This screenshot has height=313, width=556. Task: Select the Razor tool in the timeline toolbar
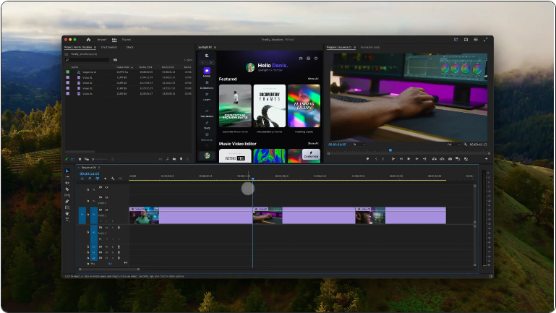(x=67, y=189)
